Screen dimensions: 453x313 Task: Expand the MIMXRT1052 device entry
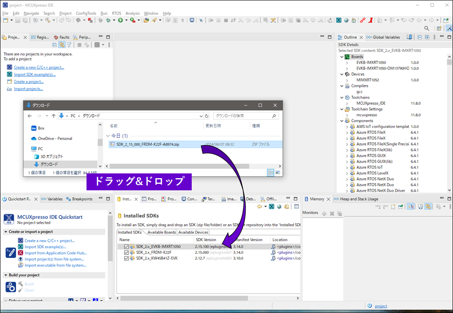[x=346, y=80]
